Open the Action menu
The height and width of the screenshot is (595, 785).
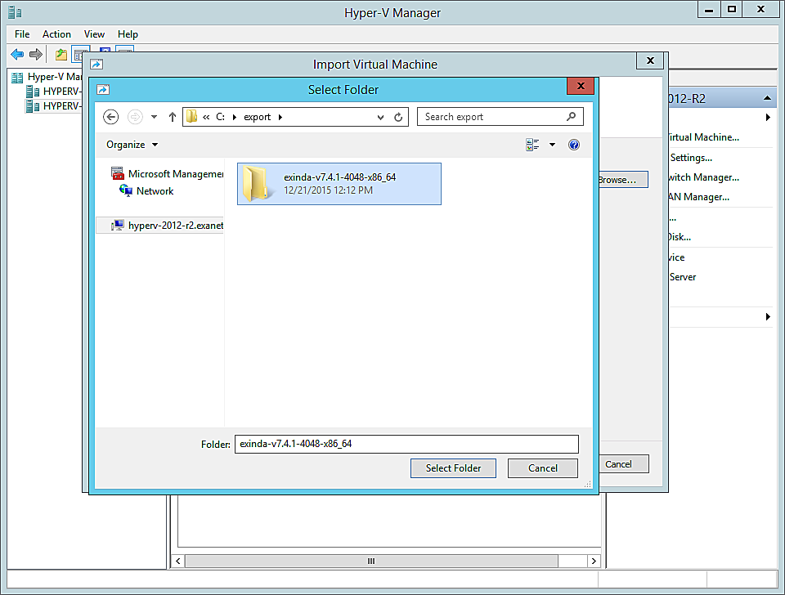56,34
